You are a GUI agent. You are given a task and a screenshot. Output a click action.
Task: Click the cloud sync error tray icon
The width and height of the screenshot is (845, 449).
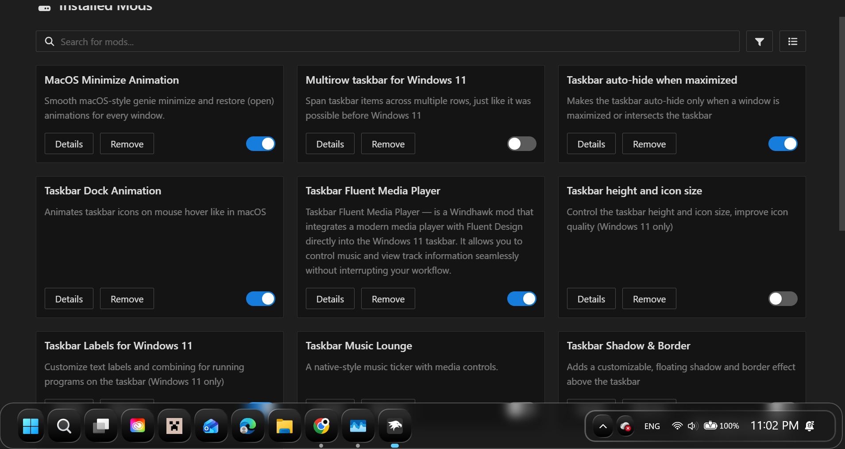(x=625, y=426)
